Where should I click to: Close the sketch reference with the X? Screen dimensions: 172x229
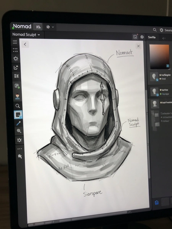point(138,46)
